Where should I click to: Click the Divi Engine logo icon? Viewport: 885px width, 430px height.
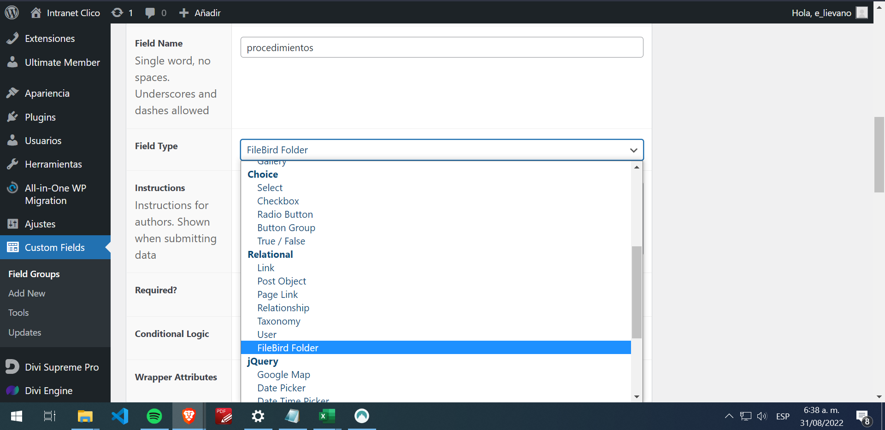[12, 390]
